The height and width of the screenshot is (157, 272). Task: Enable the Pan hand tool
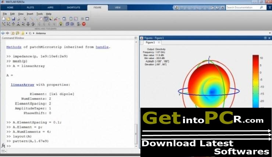tap(41, 19)
